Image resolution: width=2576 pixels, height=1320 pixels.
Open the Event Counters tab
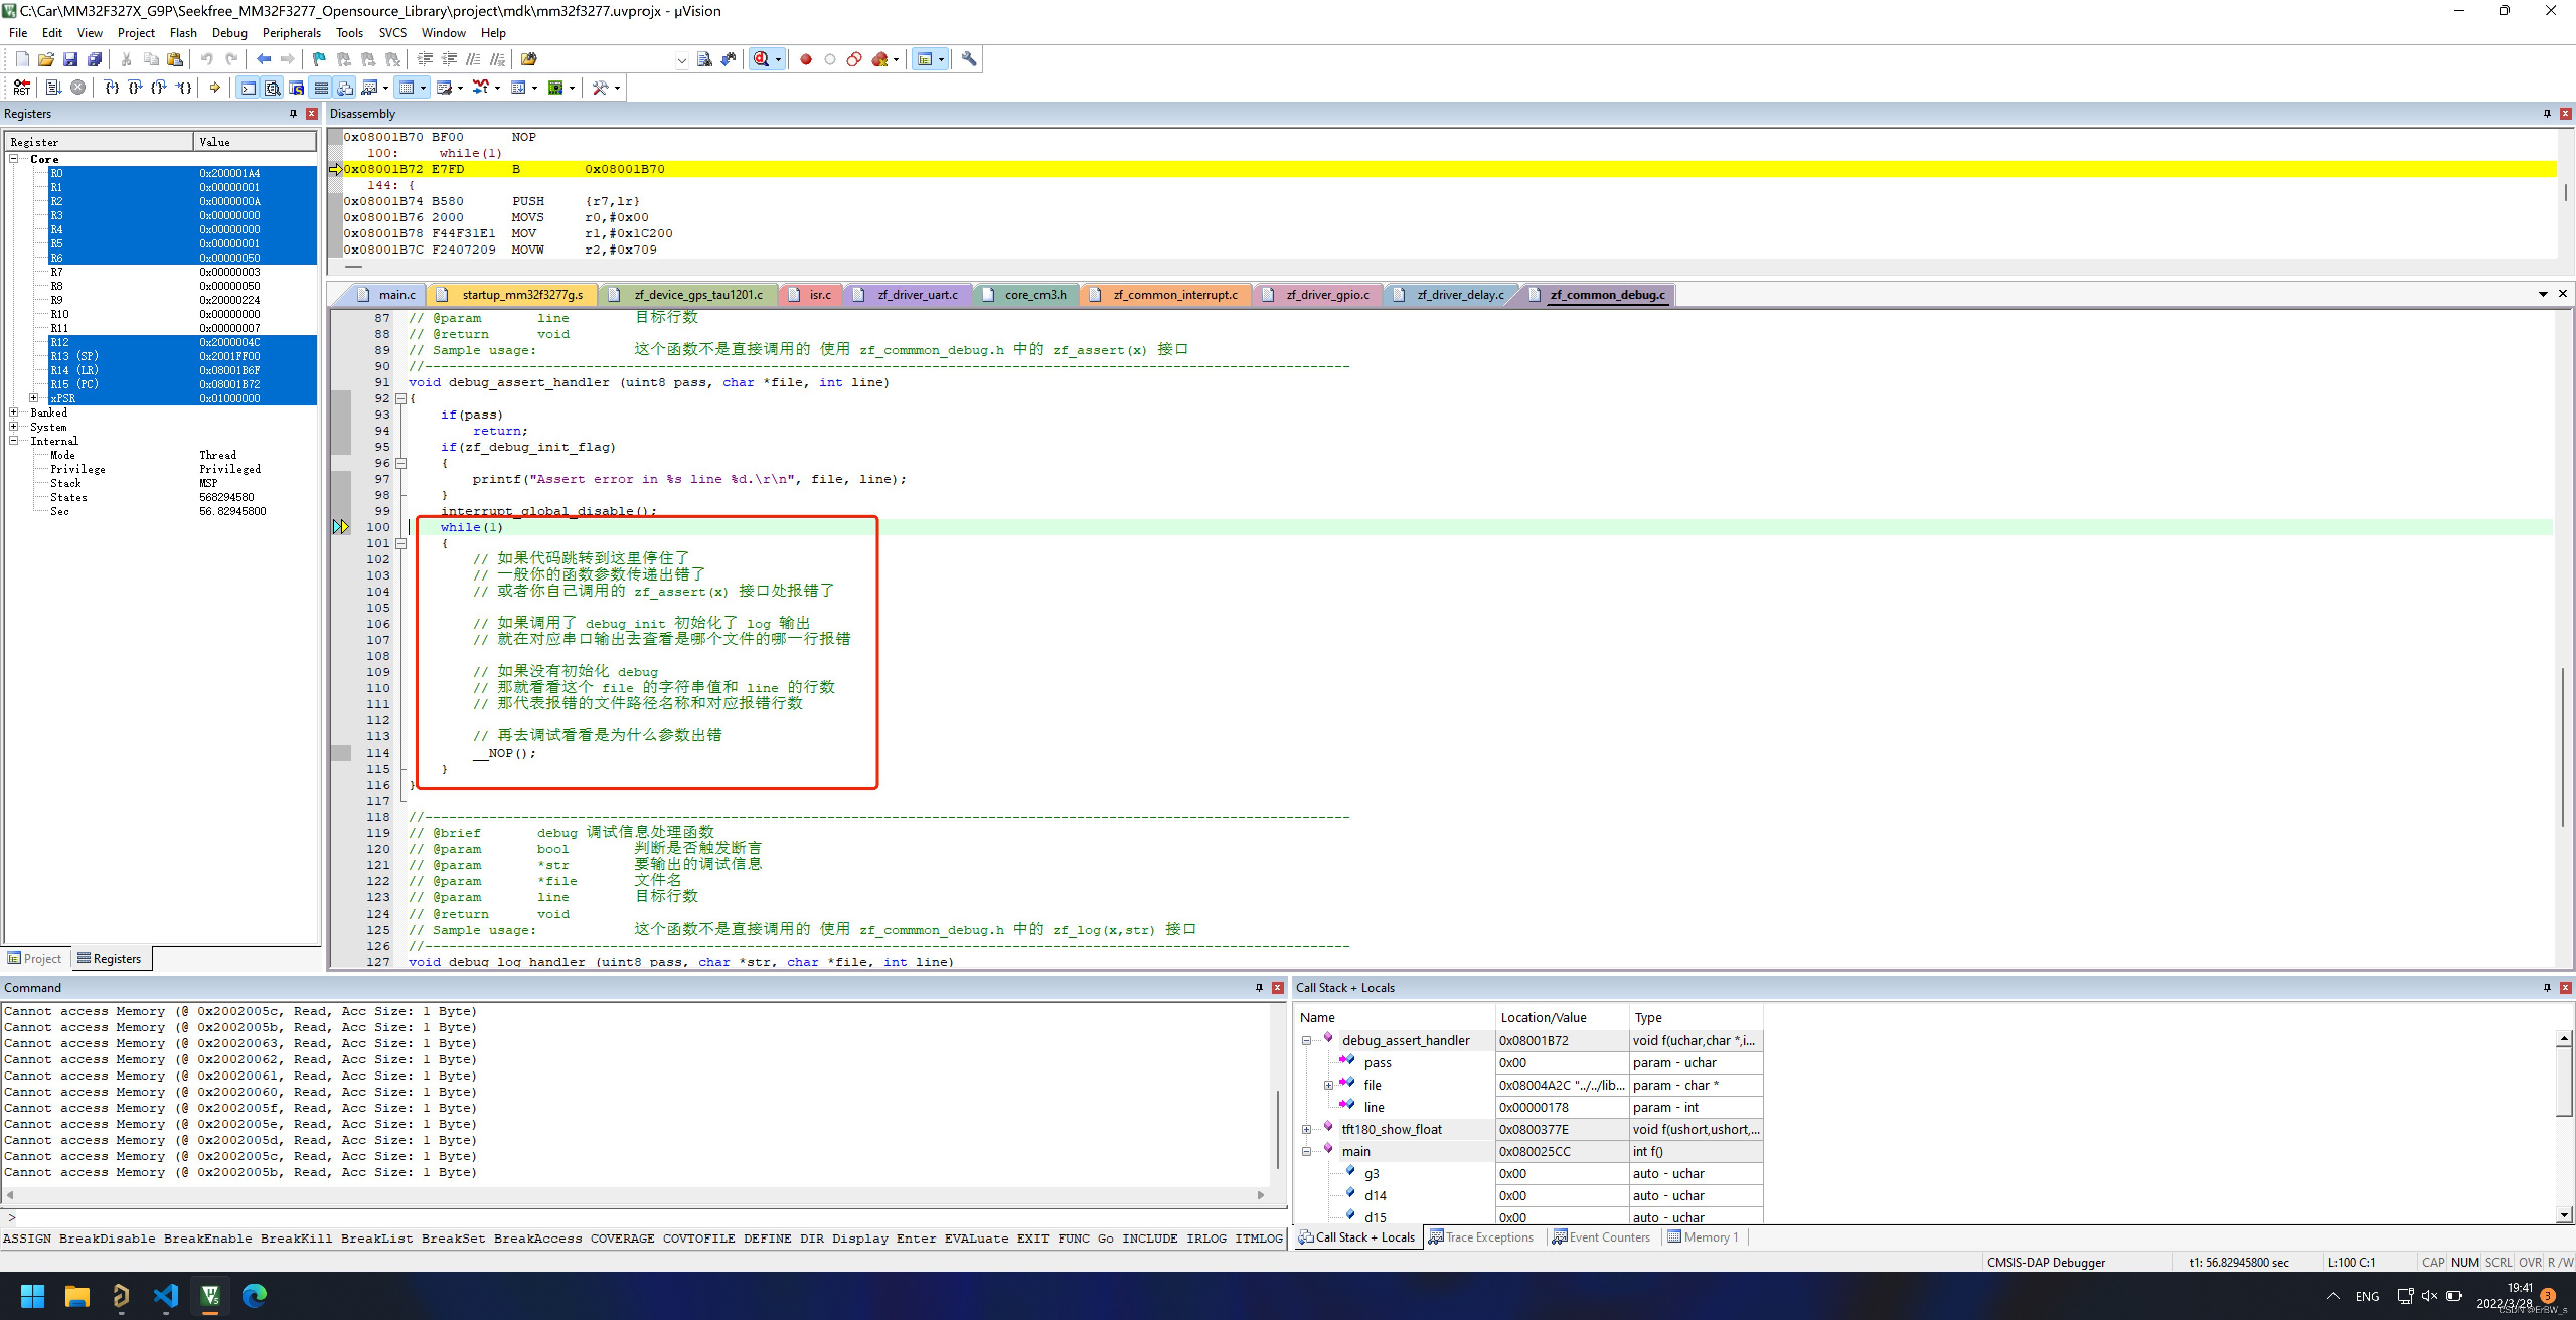tap(1601, 1237)
